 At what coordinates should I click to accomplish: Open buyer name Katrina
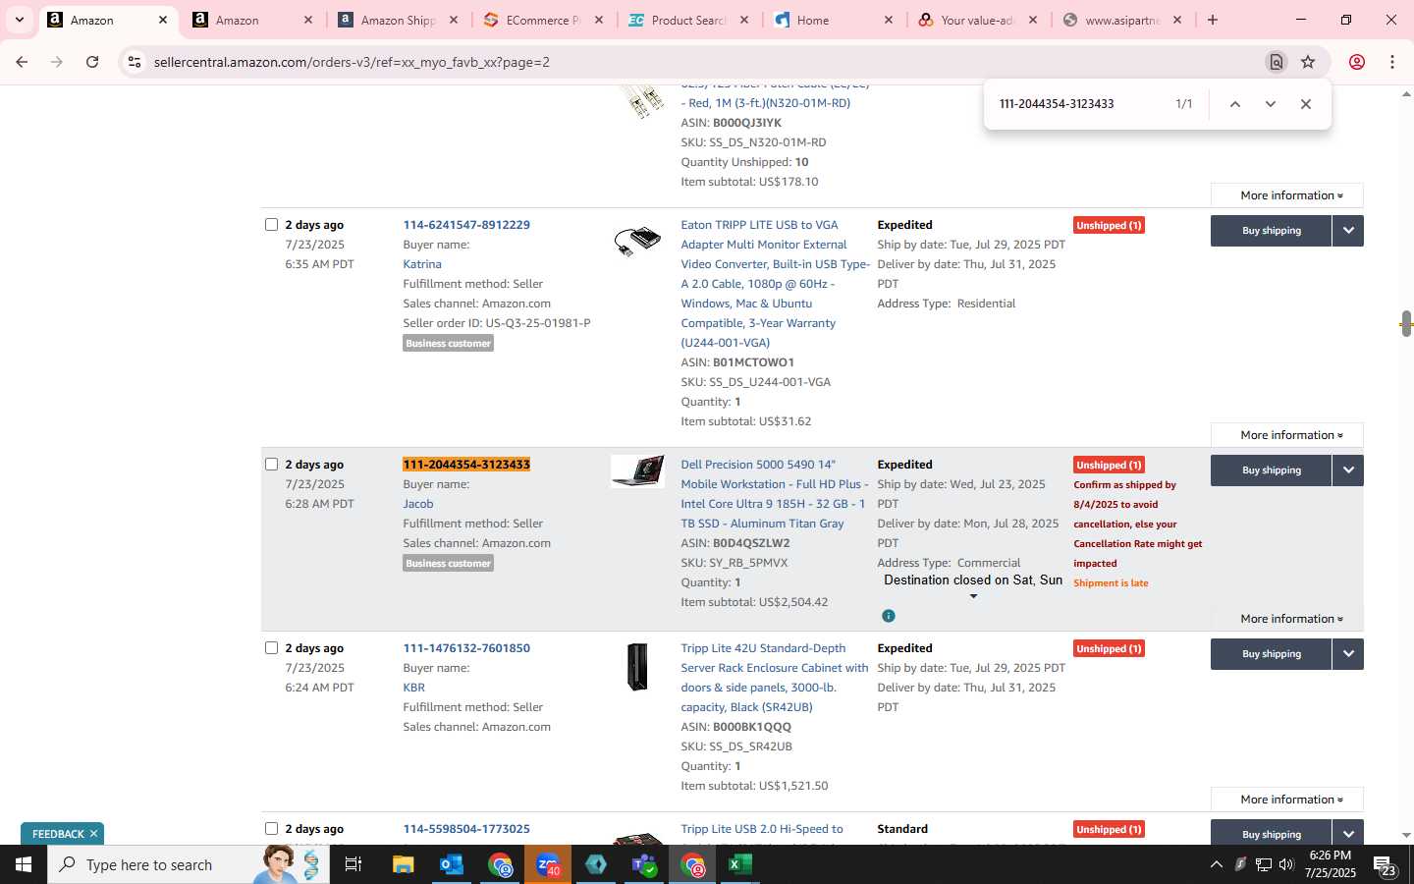coord(422,264)
